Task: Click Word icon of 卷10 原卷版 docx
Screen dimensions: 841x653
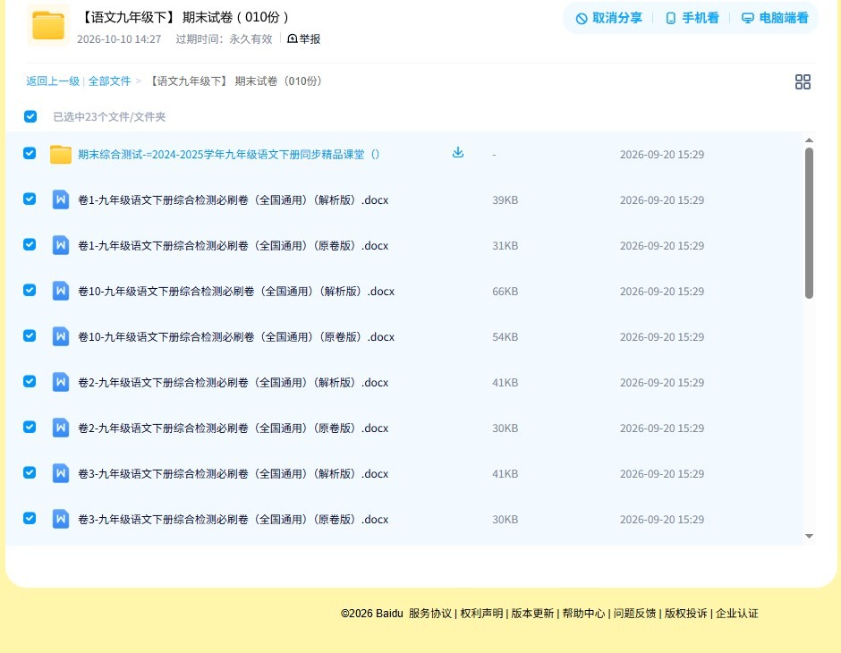Action: 61,336
